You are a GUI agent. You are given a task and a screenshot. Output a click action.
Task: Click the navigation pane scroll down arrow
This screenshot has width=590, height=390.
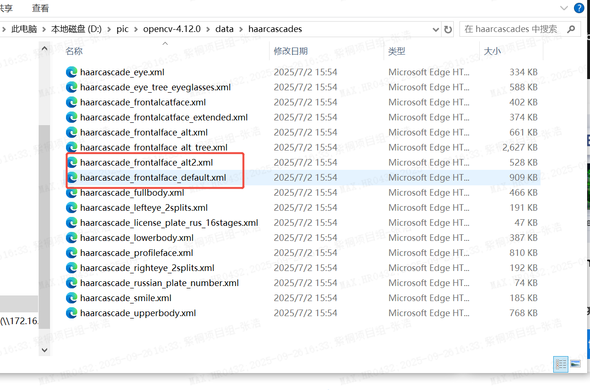pyautogui.click(x=45, y=350)
